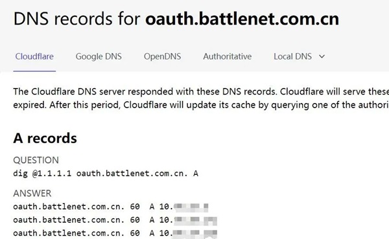
Task: Click the blurred IP in second record
Action: (195, 220)
